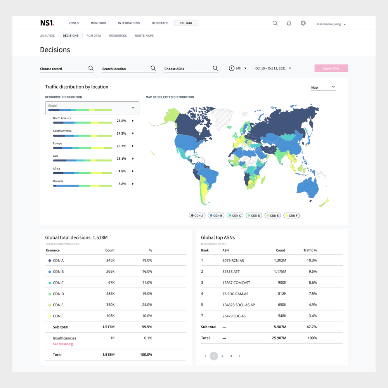388x388 pixels.
Task: Open the Oct 10 – Oct 11, 2021 date dropdown
Action: pos(273,68)
